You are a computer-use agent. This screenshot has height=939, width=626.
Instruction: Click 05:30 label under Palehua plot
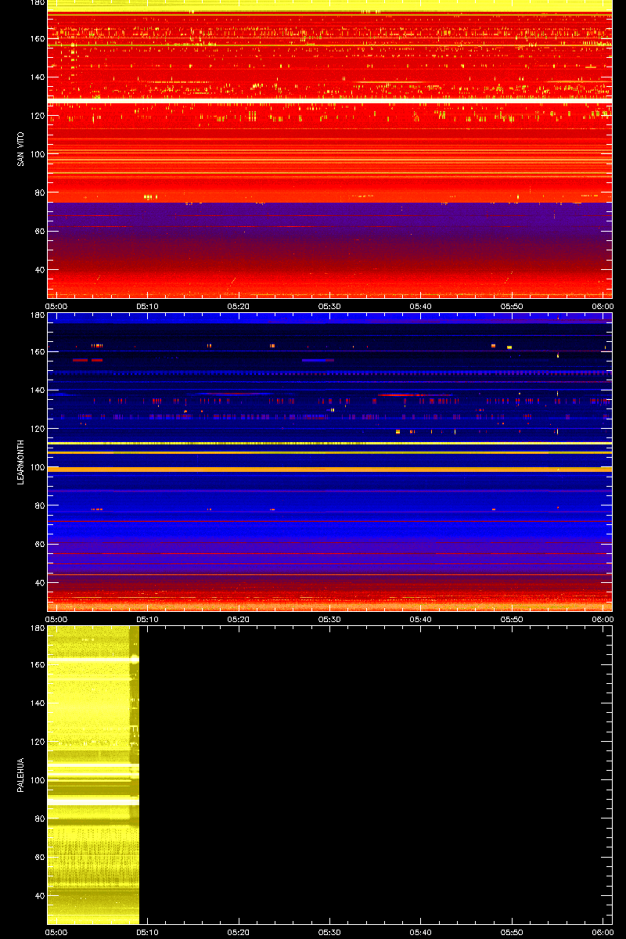[x=330, y=932]
